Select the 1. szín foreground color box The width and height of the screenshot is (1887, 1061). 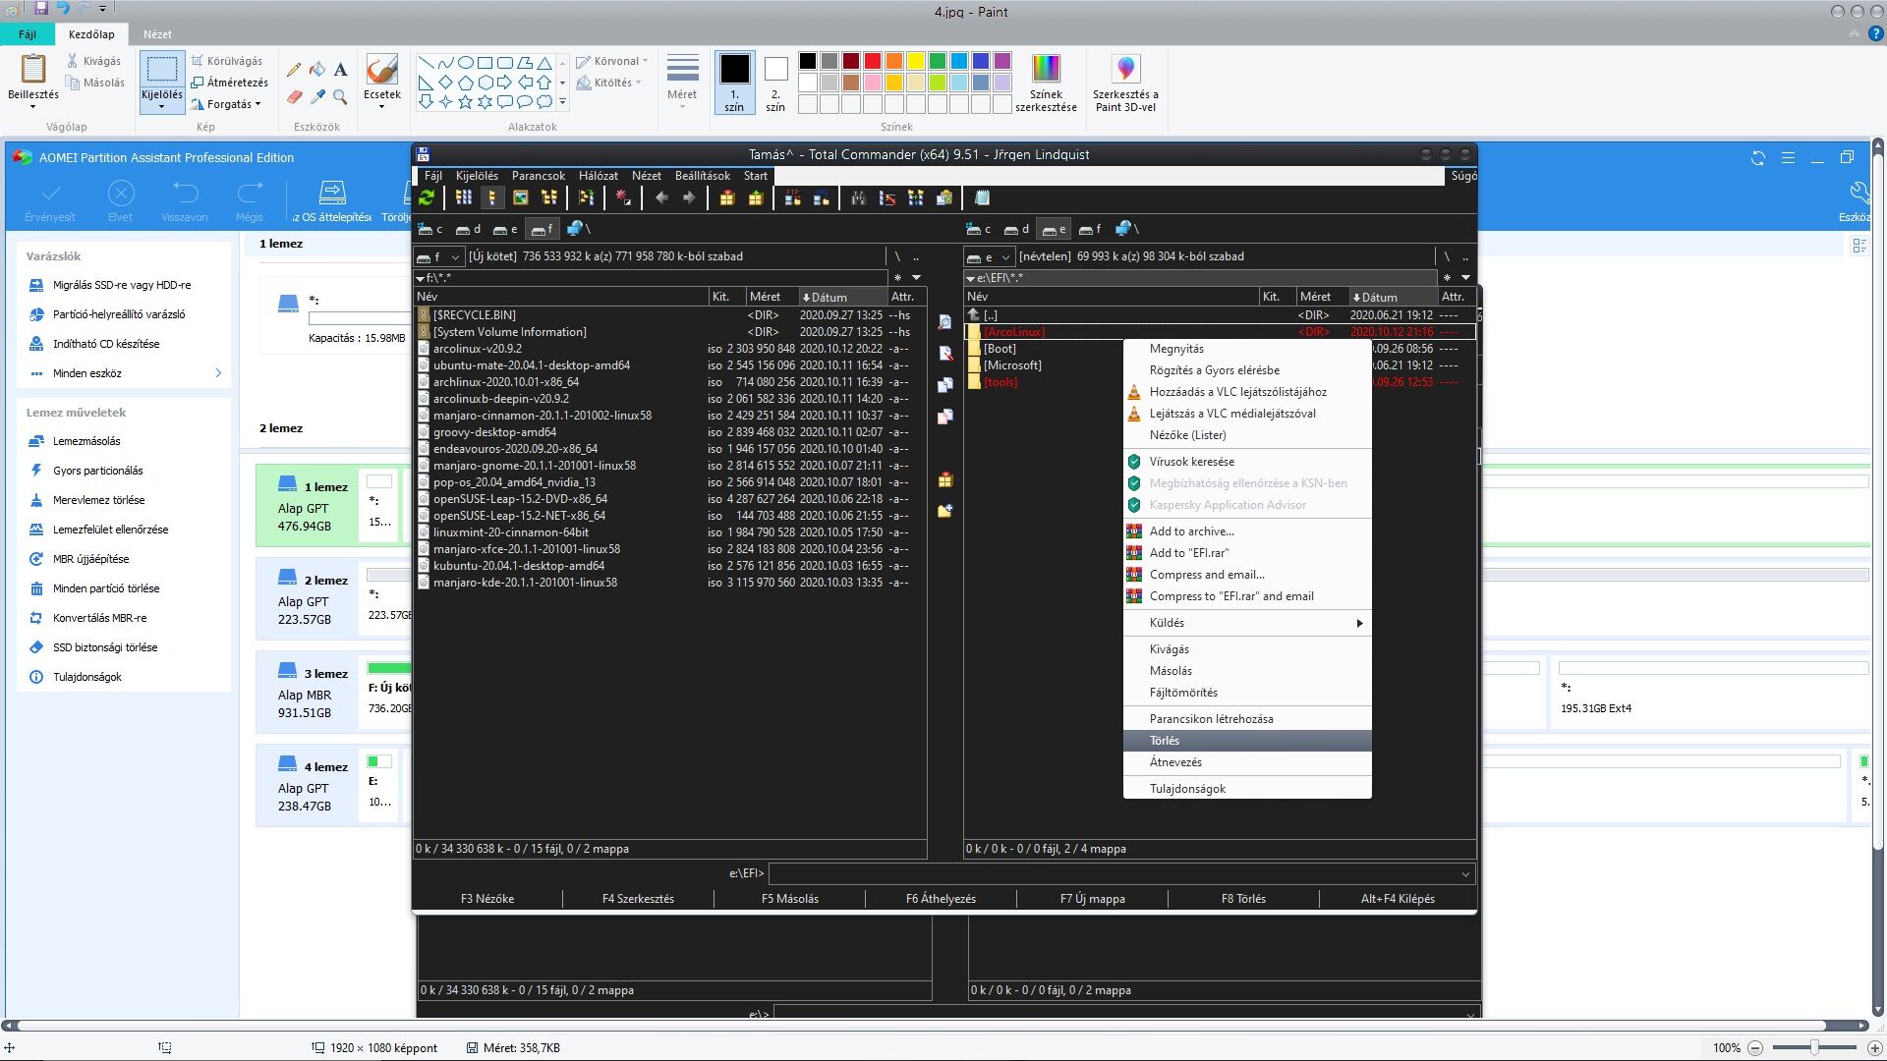click(734, 83)
